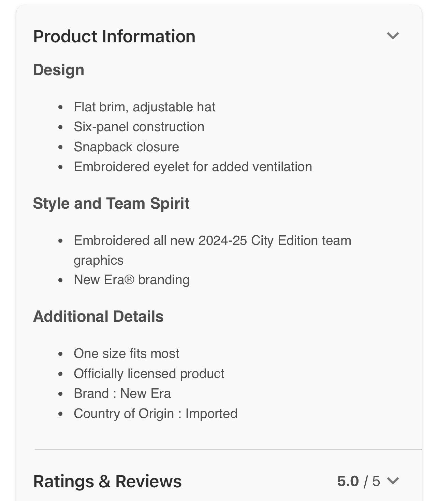Screen dimensions: 438x501
Task: Expand the Ratings & Reviews chevron
Action: point(393,481)
